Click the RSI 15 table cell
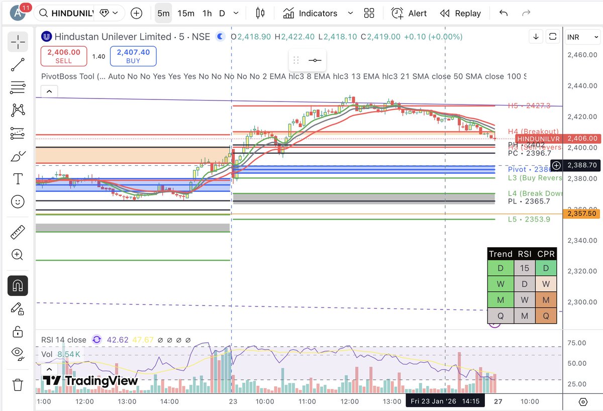This screenshot has height=411, width=603. pyautogui.click(x=525, y=268)
